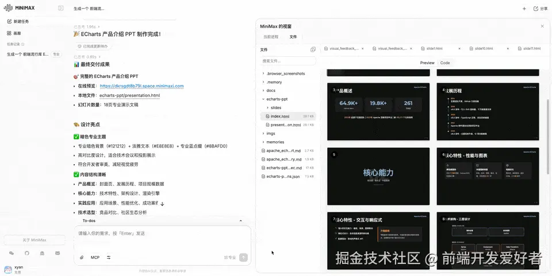Screen dimensions: 552x276
Task: Open the online preview space.minimaxi.com link
Action: [x=141, y=86]
